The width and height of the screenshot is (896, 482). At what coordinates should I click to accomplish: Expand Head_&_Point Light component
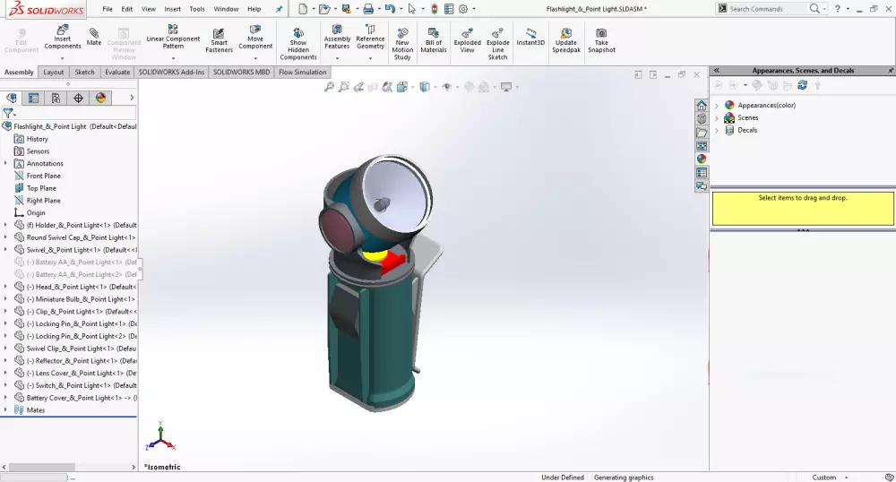tap(5, 287)
